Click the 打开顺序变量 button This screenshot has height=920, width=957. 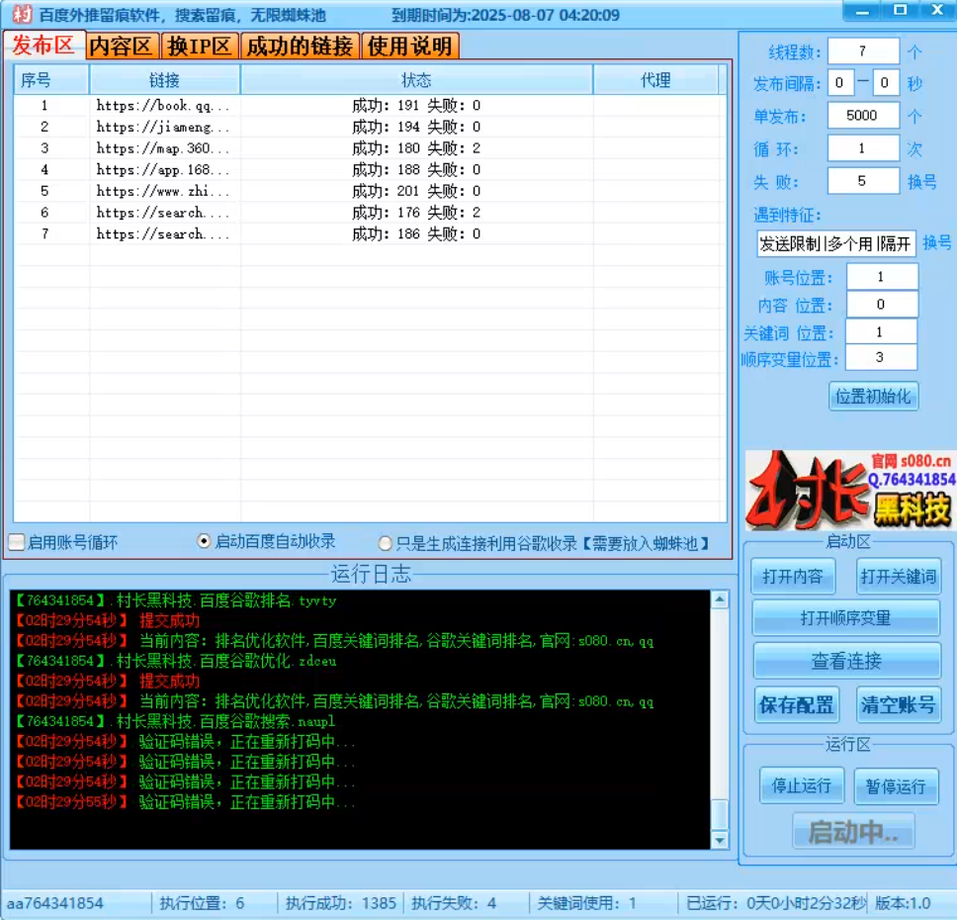[x=846, y=617]
